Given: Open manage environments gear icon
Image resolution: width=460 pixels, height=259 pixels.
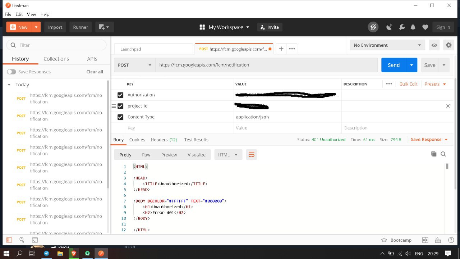Looking at the screenshot, I should pyautogui.click(x=448, y=45).
